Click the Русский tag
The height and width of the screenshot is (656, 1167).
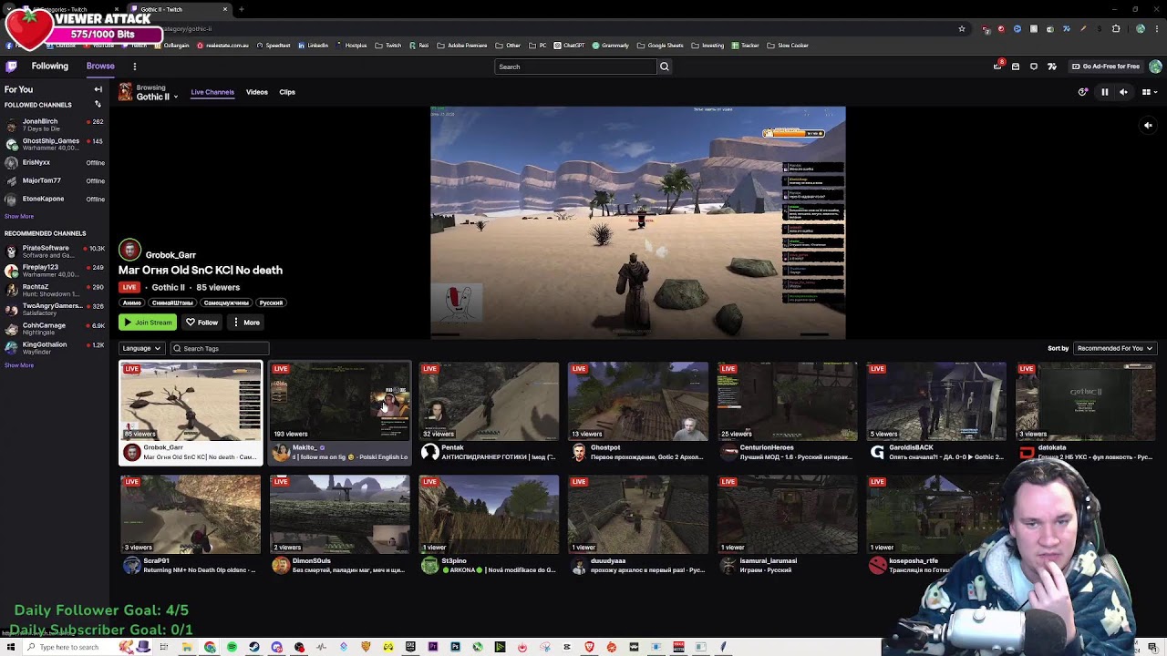click(271, 302)
